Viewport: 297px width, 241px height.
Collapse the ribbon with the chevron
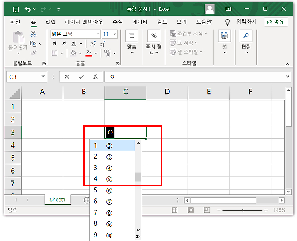[x=287, y=64]
